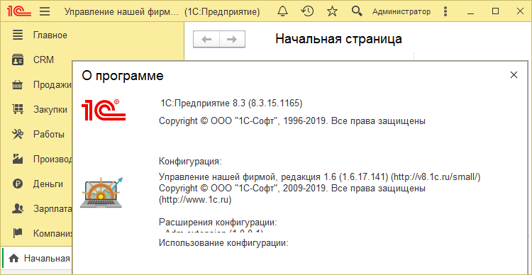Open favorites star
This screenshot has width=532, height=275.
coord(332,11)
